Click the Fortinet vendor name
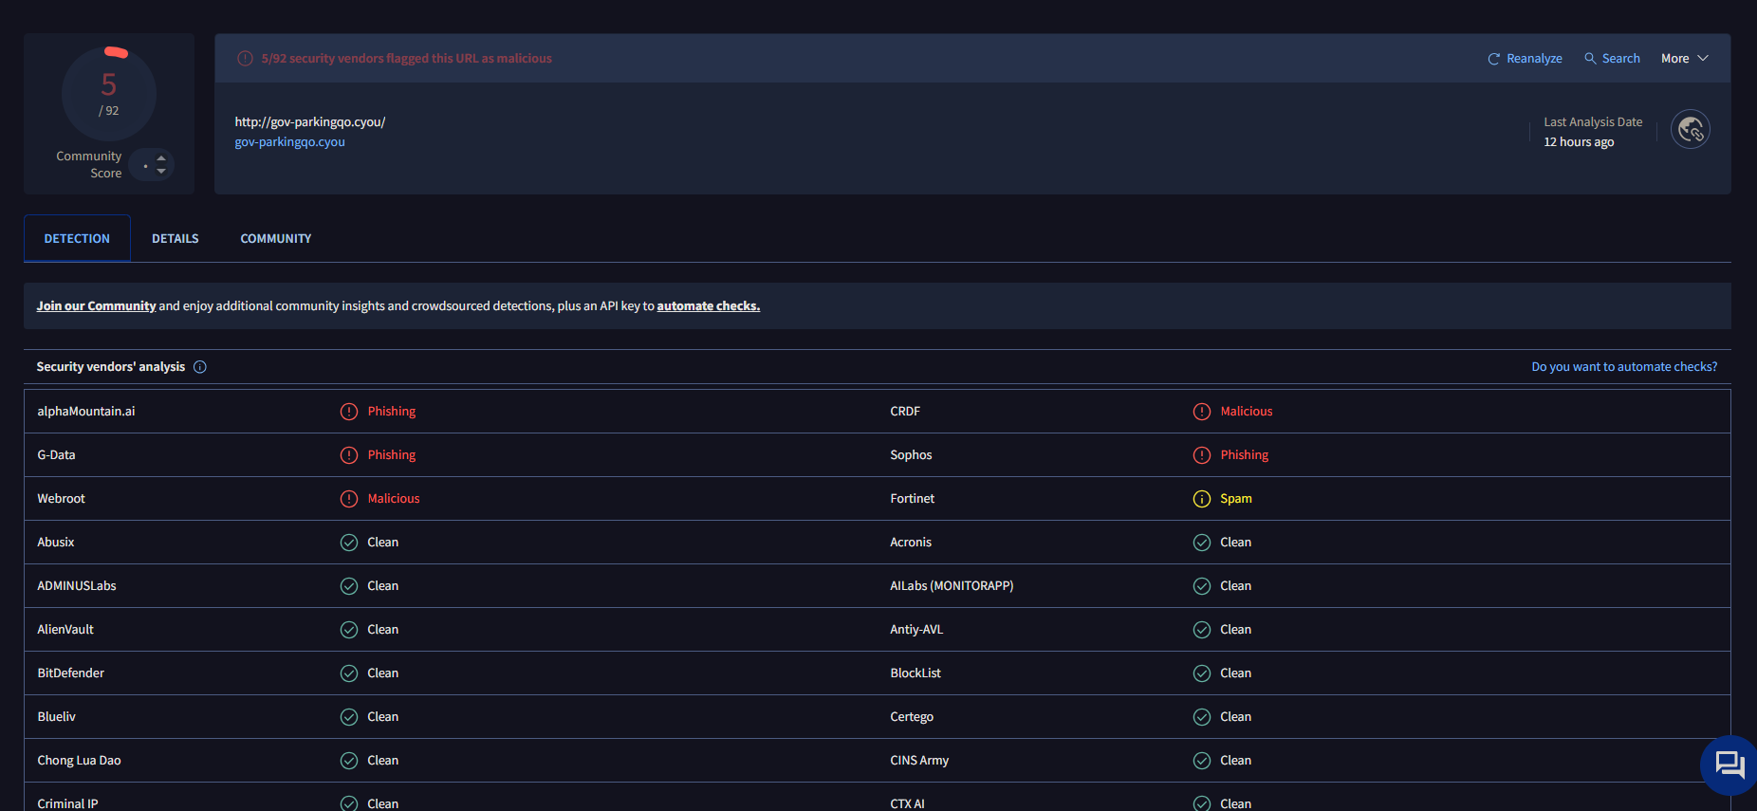The width and height of the screenshot is (1757, 811). coord(912,499)
